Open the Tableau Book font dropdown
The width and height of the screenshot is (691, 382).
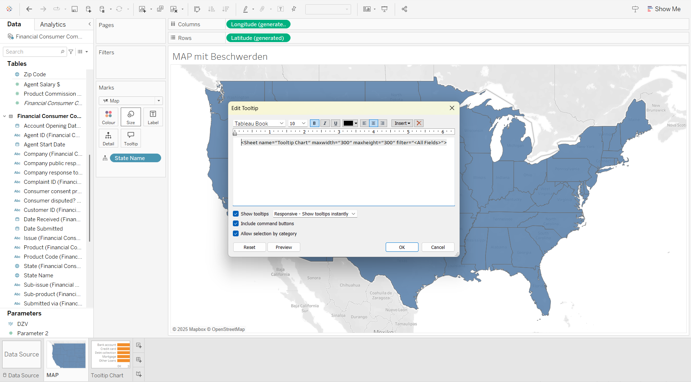[259, 123]
